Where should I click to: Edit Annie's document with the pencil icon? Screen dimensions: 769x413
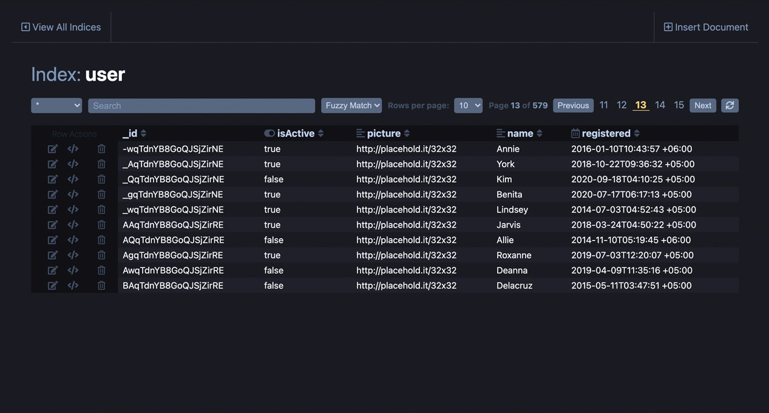53,148
